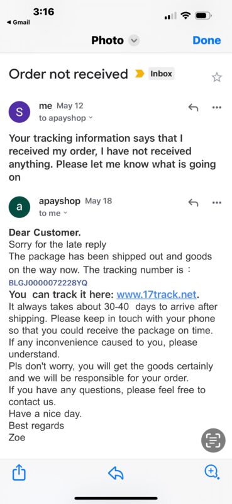This screenshot has width=232, height=504.
Task: Expand the 'to apayshop' recipient details
Action: pyautogui.click(x=66, y=118)
